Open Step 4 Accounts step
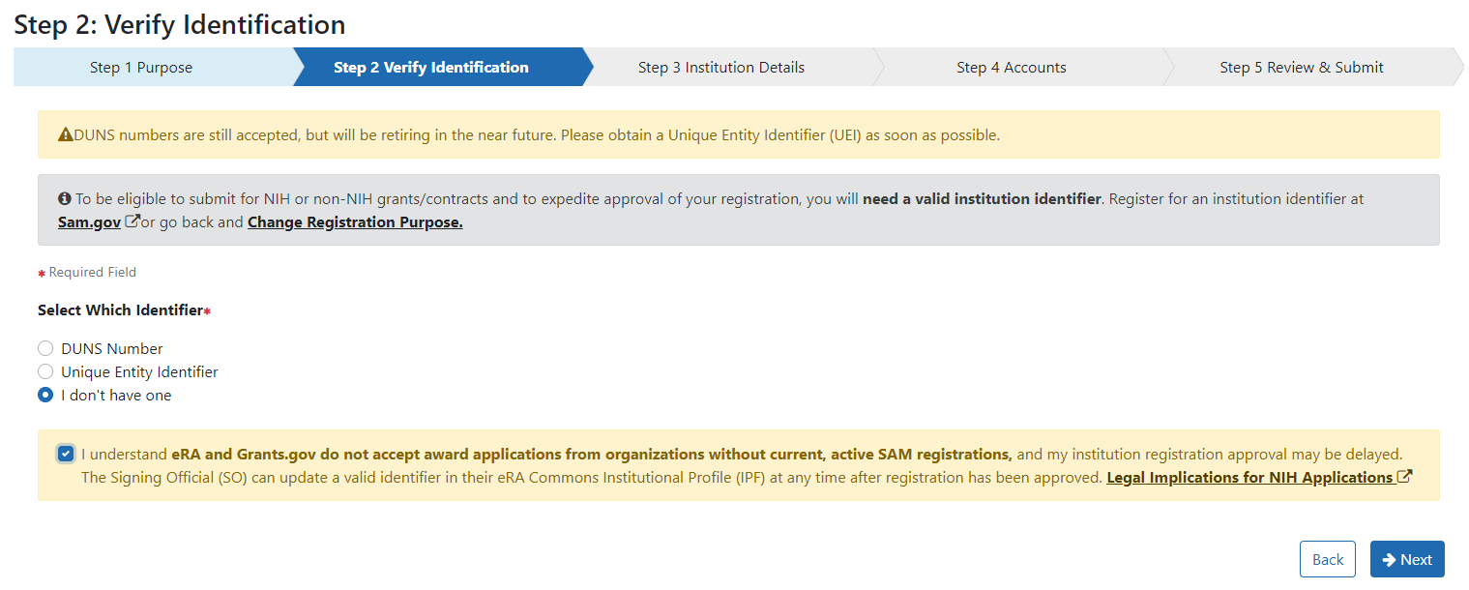Image resolution: width=1469 pixels, height=590 pixels. (1012, 68)
